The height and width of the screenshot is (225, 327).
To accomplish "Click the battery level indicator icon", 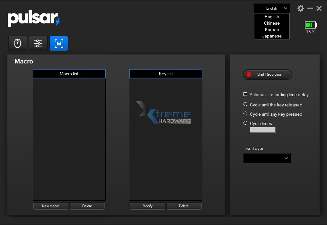I will 311,25.
